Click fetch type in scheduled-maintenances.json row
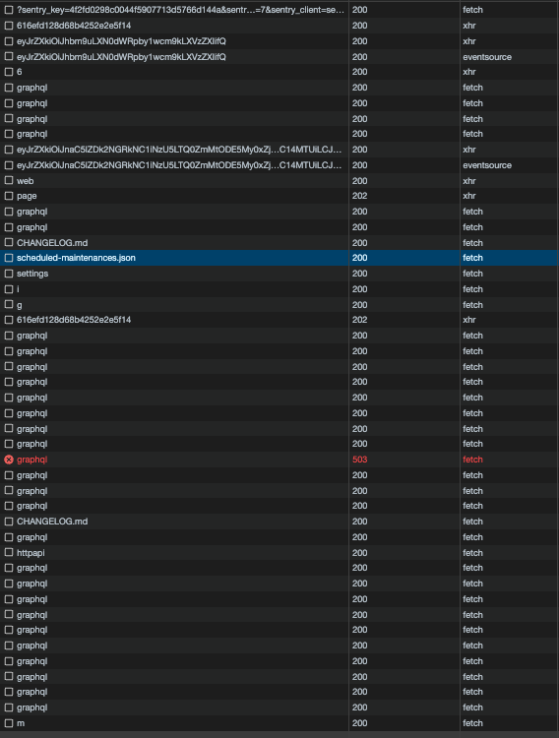Viewport: 559px width, 738px height. point(472,258)
